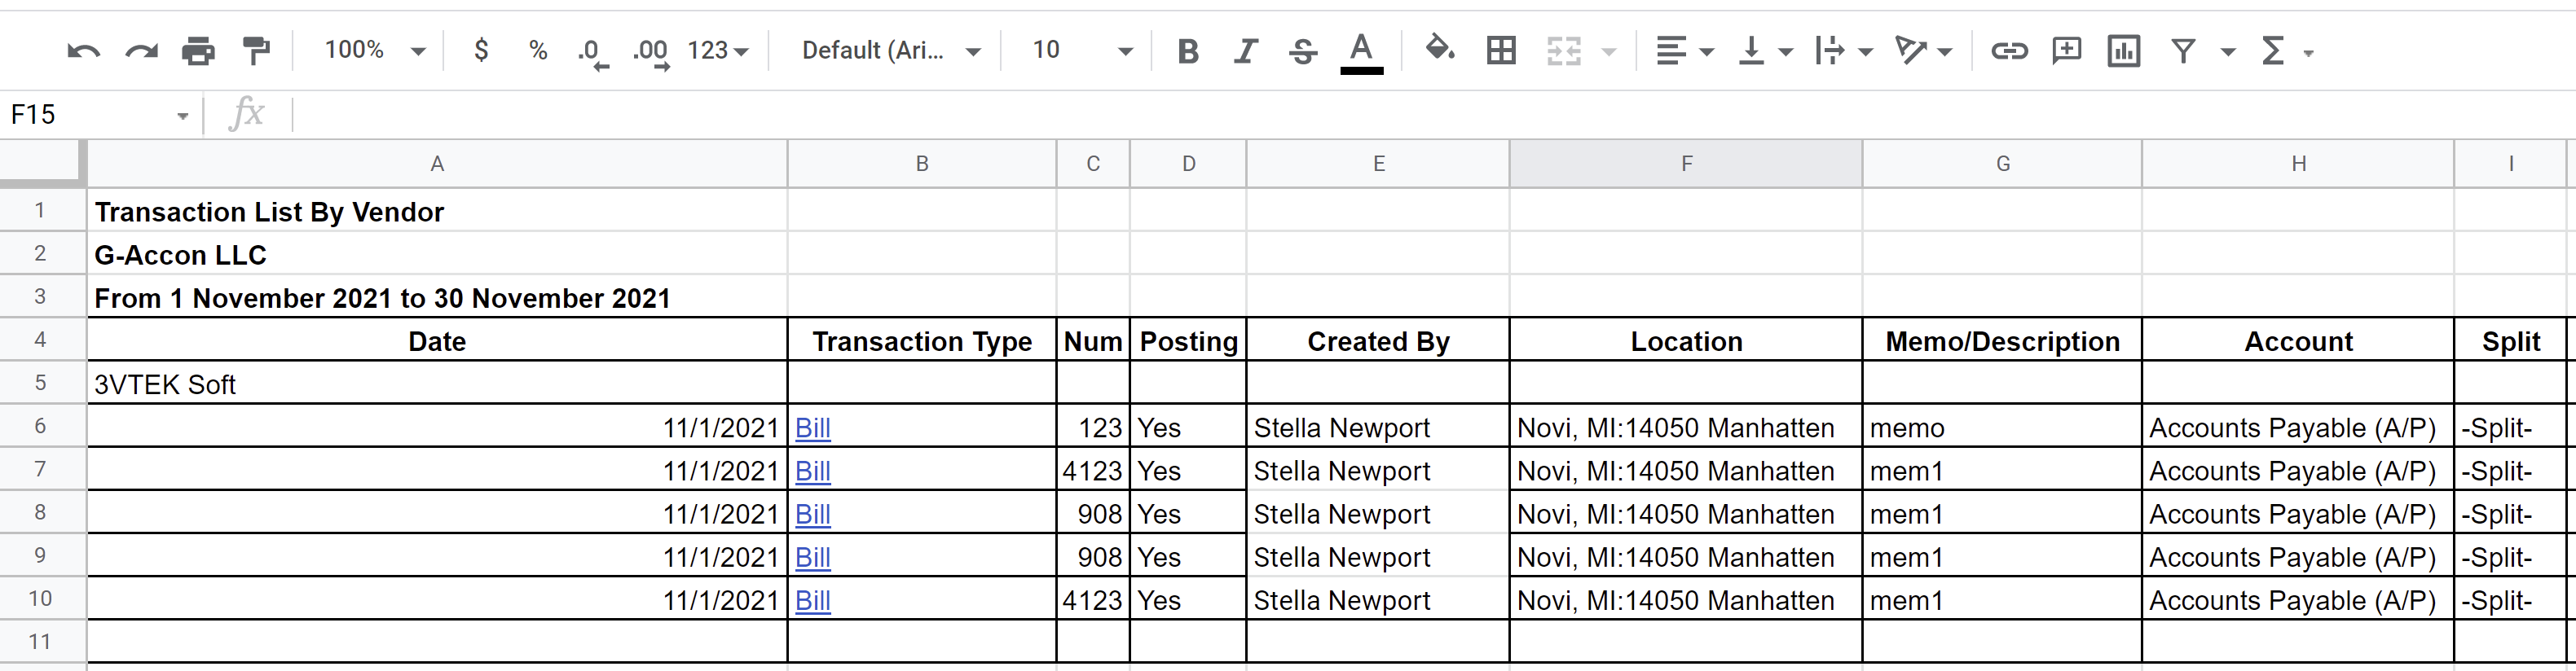Select column A header
The height and width of the screenshot is (671, 2576).
pyautogui.click(x=437, y=164)
